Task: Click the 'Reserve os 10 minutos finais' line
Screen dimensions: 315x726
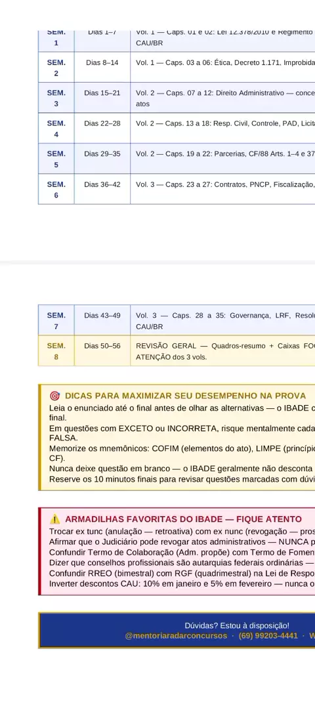Action: [x=182, y=479]
